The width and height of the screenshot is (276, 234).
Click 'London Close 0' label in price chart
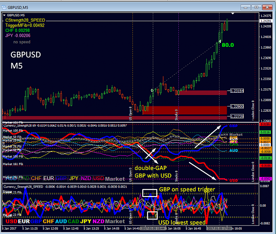pos(253,110)
